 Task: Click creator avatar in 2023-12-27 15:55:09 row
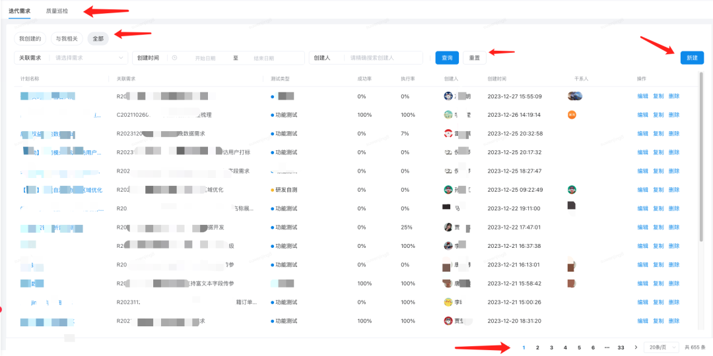pos(448,96)
